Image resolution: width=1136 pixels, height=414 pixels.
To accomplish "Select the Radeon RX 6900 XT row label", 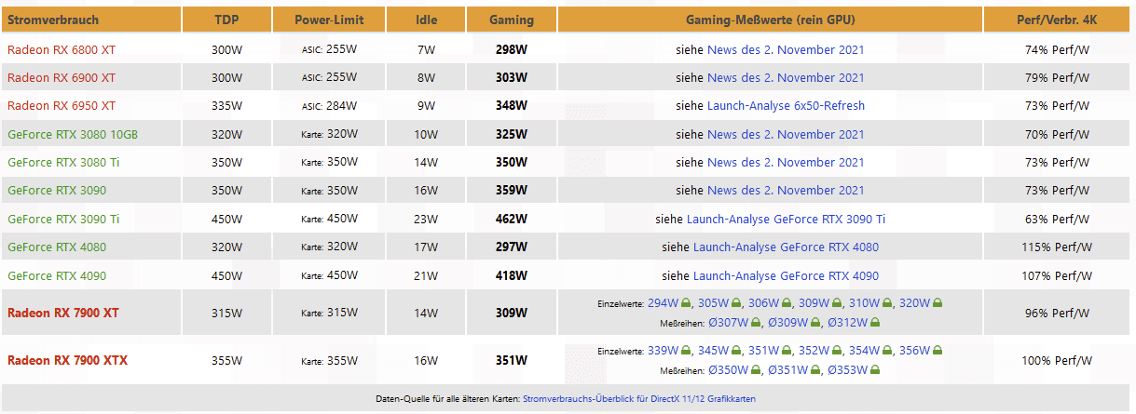I will pos(62,77).
